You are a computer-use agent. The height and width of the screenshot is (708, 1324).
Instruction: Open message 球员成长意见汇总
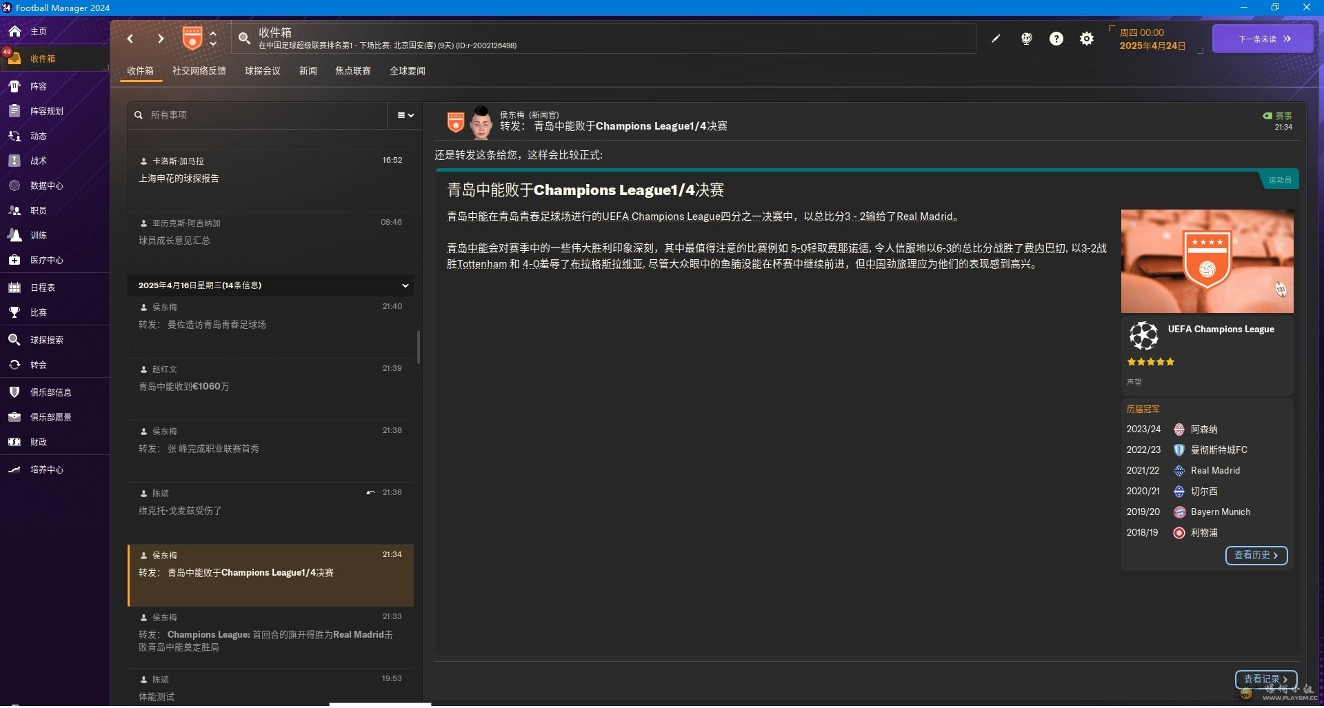271,243
